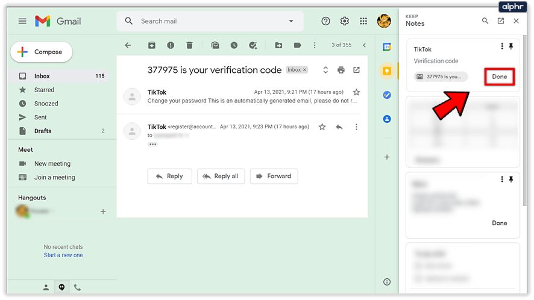
Task: Get add-ons plus icon
Action: point(387,157)
